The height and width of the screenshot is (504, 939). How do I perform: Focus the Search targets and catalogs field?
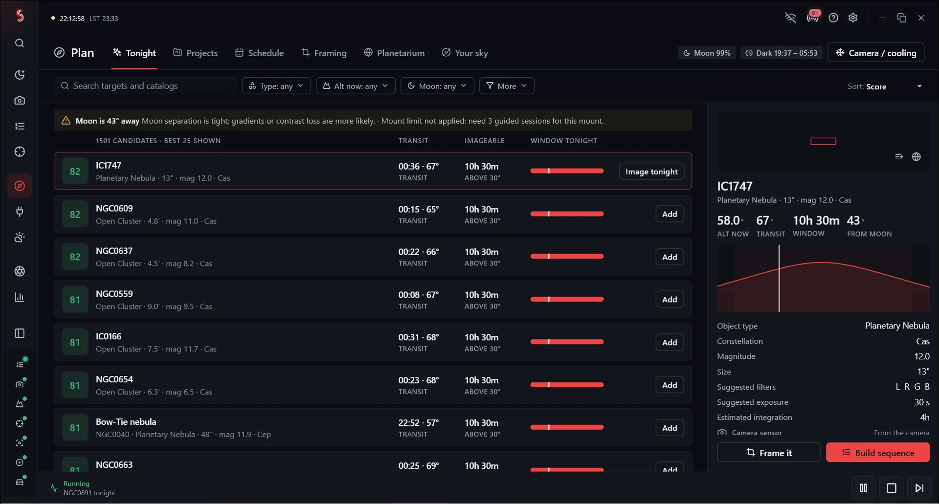145,86
